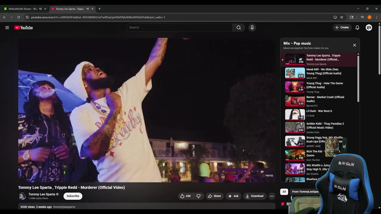Share the Murderer video
The height and width of the screenshot is (214, 381).
click(x=214, y=196)
